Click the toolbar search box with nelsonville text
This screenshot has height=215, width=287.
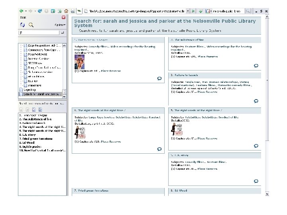pos(228,11)
